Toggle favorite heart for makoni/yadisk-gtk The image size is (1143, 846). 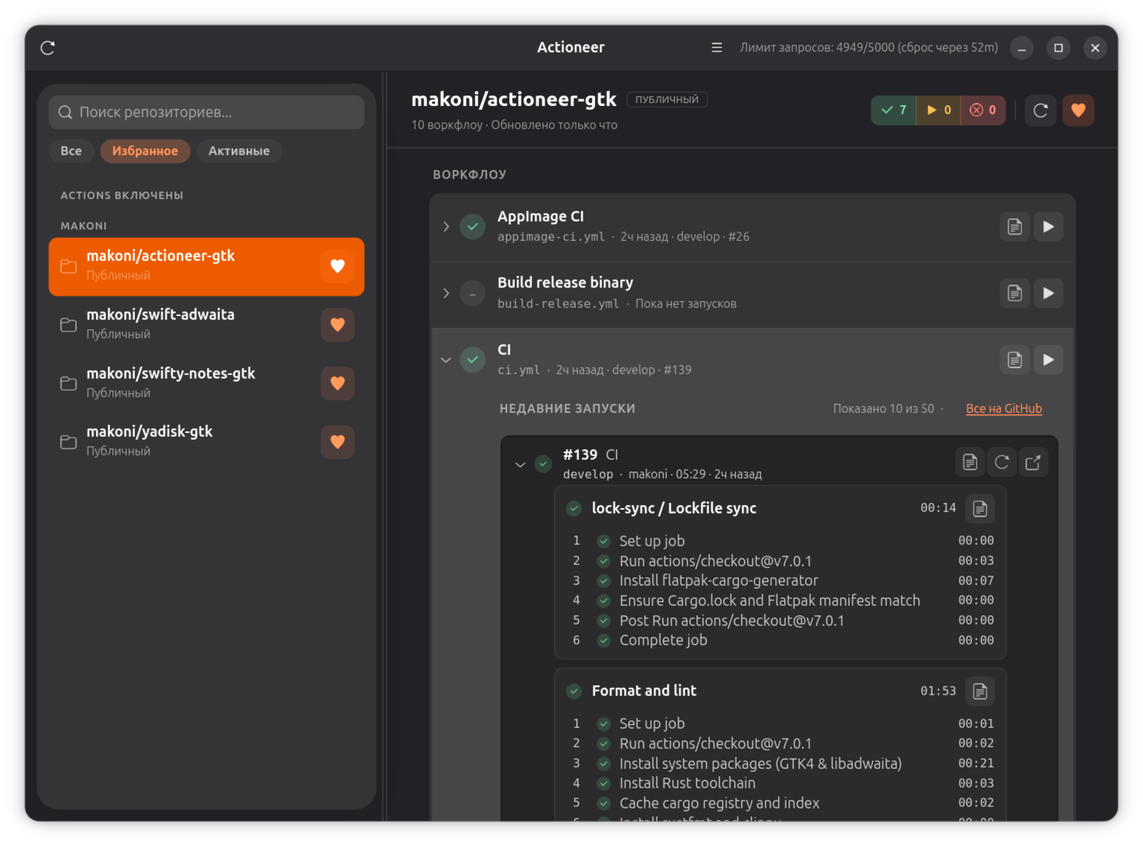click(338, 441)
